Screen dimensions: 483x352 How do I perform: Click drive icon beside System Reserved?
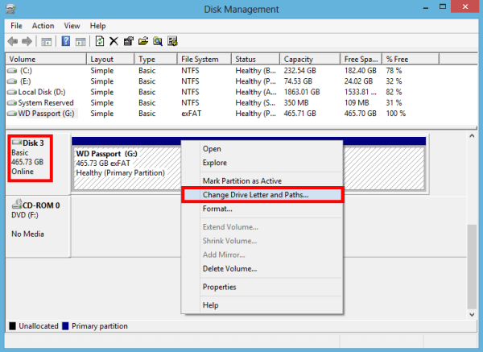(x=12, y=103)
